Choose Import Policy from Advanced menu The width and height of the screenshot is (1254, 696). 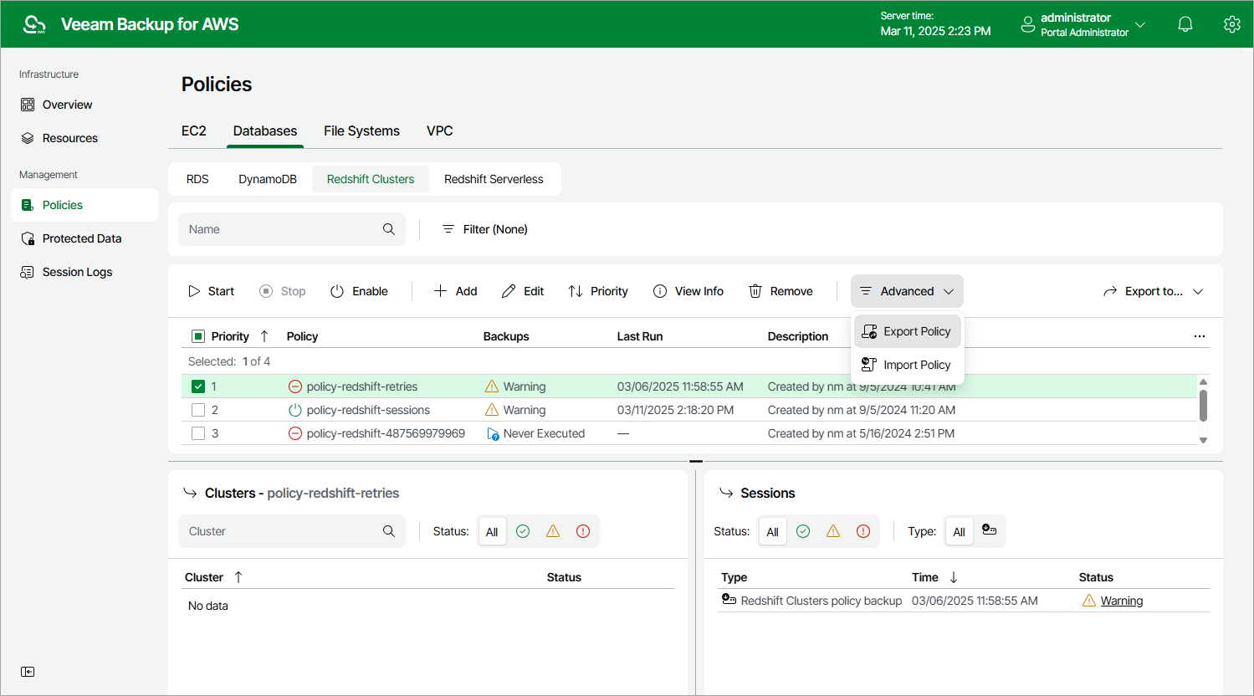coord(908,365)
